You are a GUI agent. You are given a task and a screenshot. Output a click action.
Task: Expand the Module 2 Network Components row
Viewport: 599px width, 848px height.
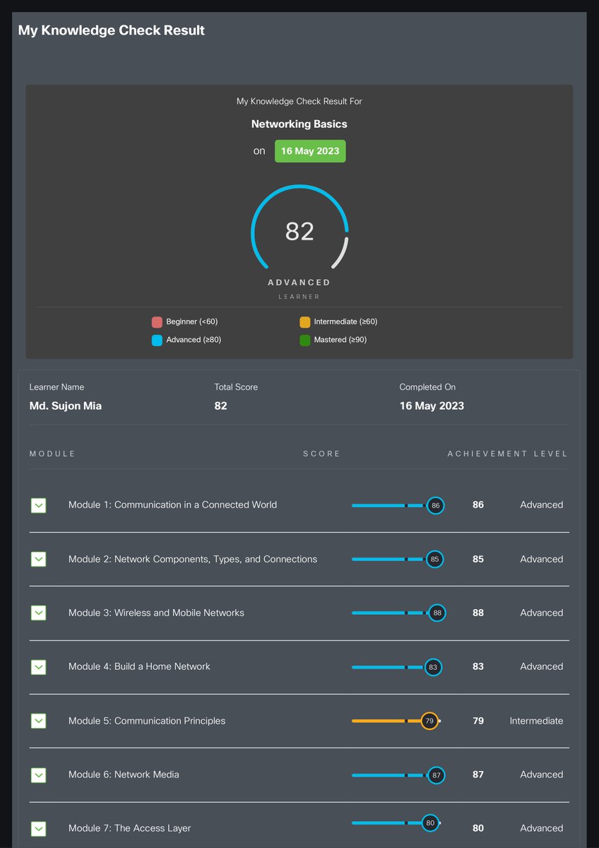coord(39,559)
